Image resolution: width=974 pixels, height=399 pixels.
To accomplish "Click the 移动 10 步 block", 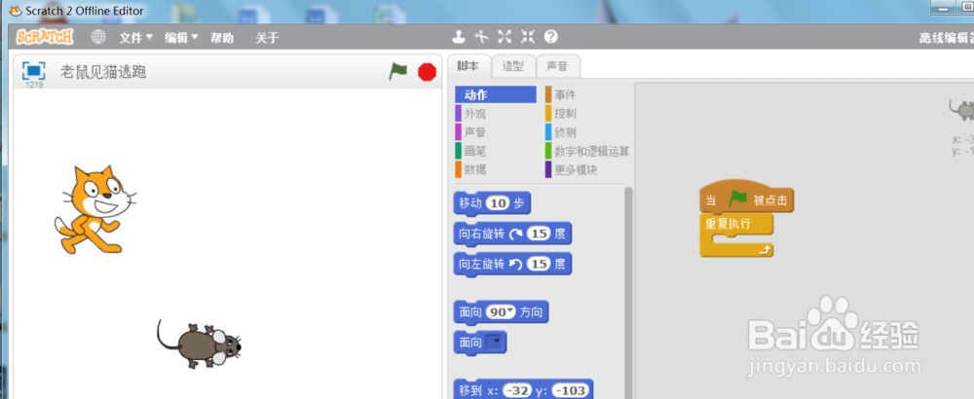I will (492, 203).
